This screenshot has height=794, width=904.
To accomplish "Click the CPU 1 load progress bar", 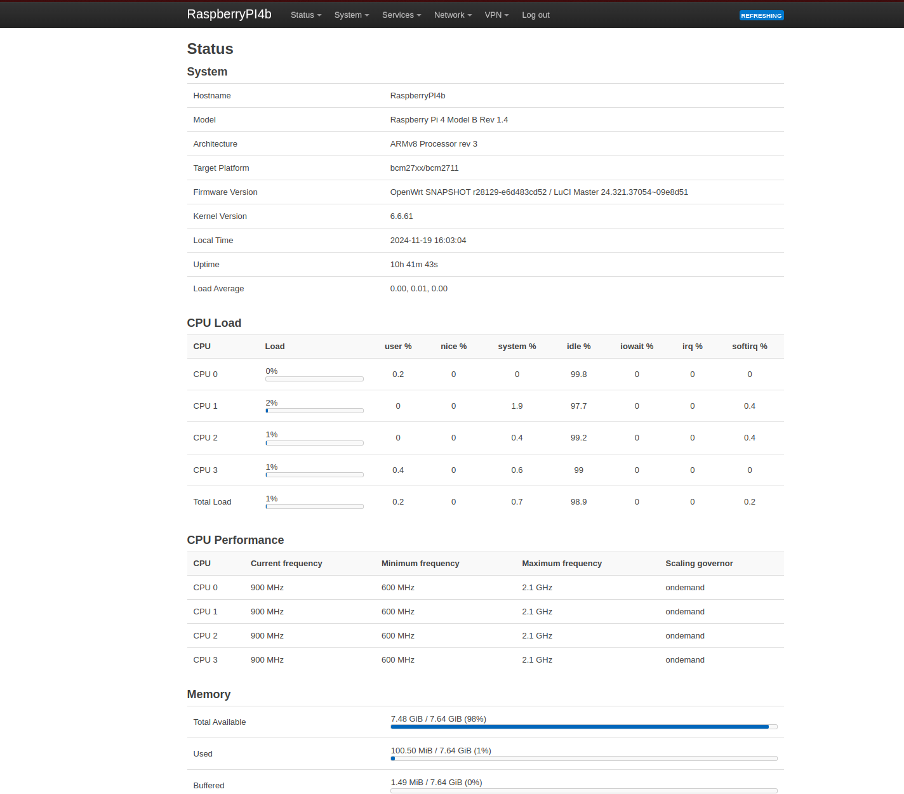I will 314,411.
